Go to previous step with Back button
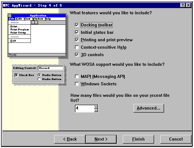The width and height of the screenshot is (194, 148). 70,139
